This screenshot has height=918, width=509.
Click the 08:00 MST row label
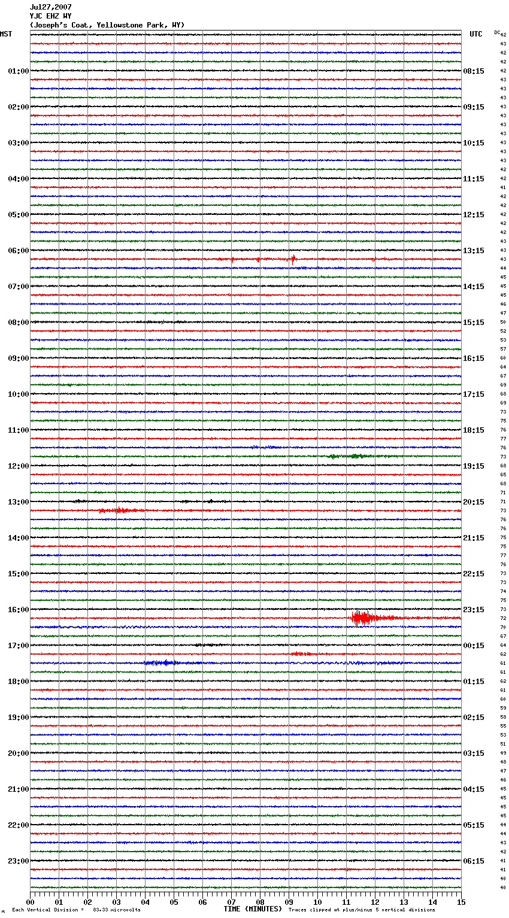pyautogui.click(x=19, y=323)
